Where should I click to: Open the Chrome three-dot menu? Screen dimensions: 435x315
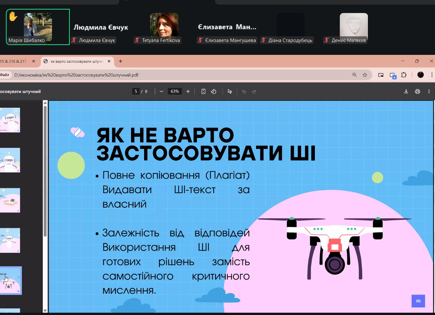(432, 75)
